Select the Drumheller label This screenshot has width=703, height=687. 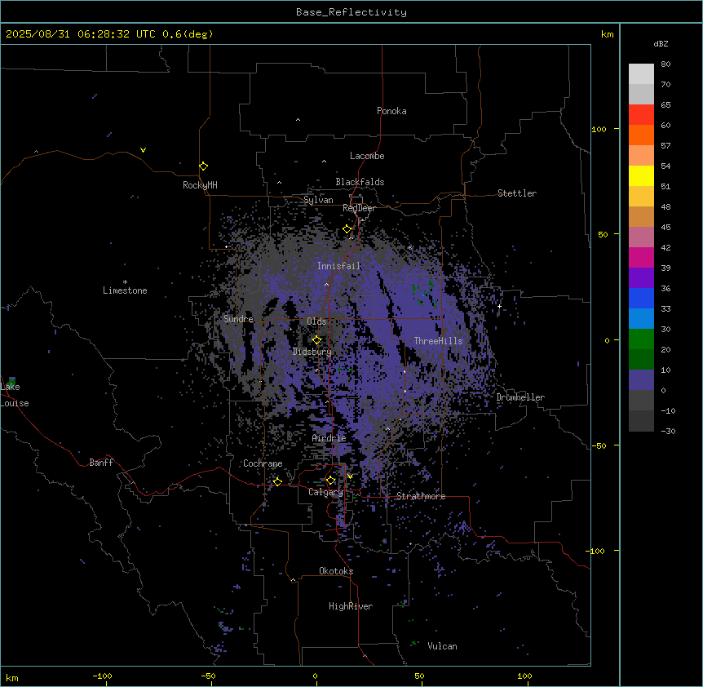[x=520, y=397]
